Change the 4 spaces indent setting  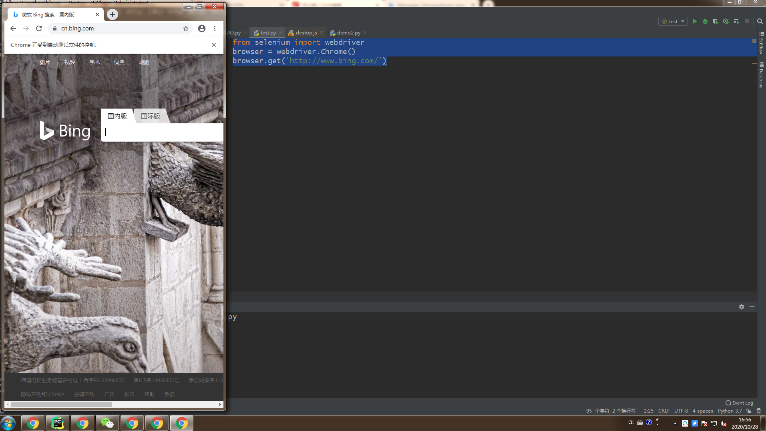tap(703, 411)
